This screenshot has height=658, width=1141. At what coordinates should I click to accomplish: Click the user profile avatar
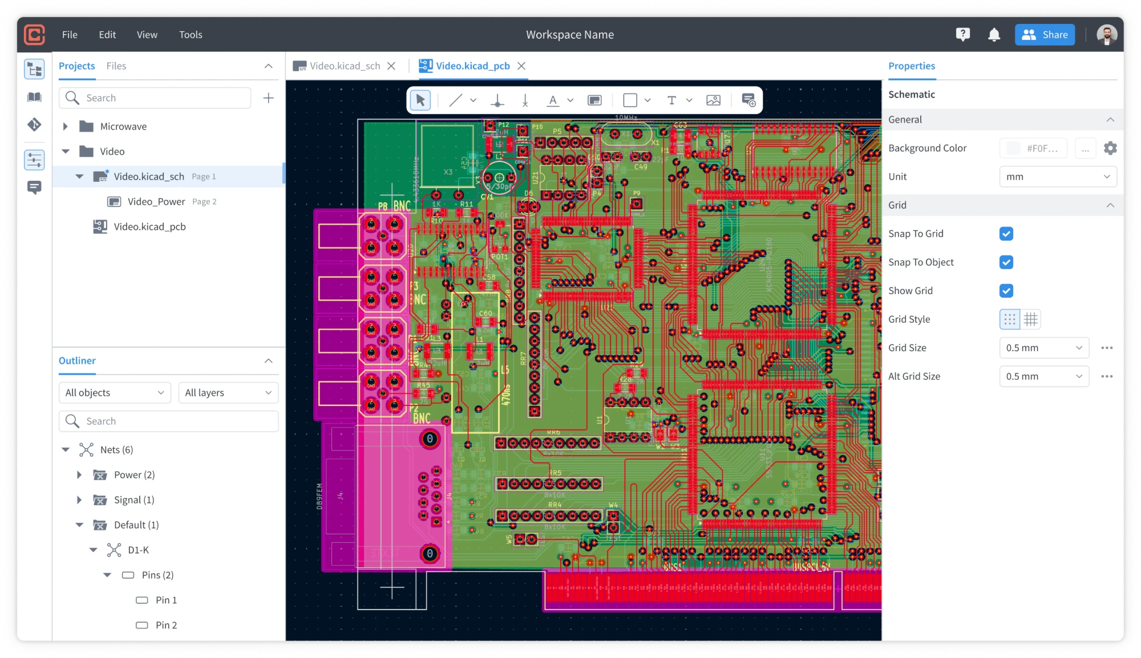coord(1107,35)
